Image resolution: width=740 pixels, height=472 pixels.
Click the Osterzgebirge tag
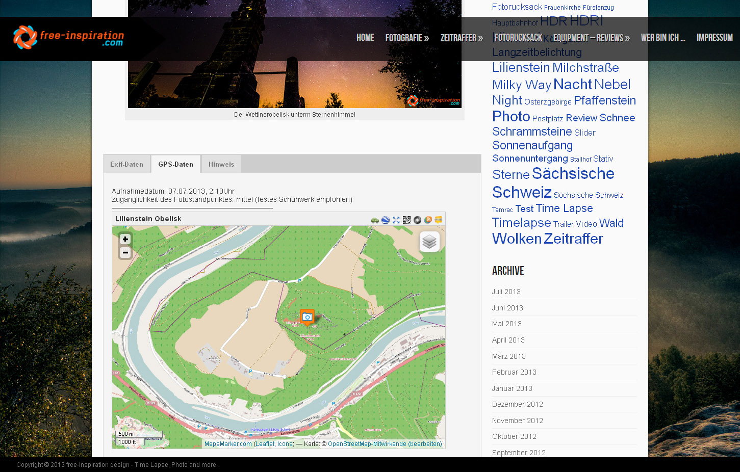point(548,102)
